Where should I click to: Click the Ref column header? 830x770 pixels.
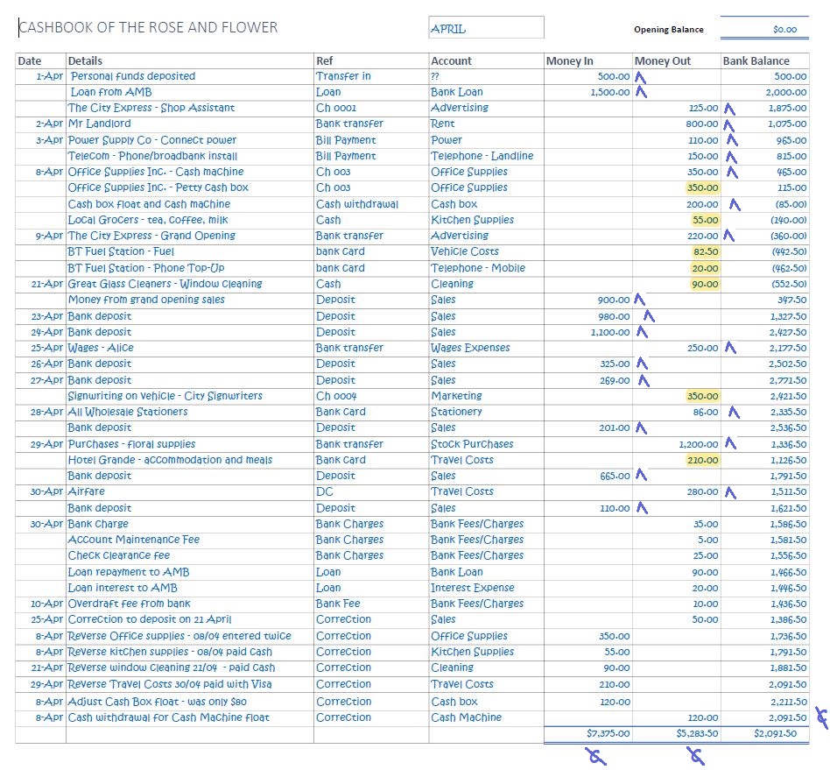tap(325, 61)
